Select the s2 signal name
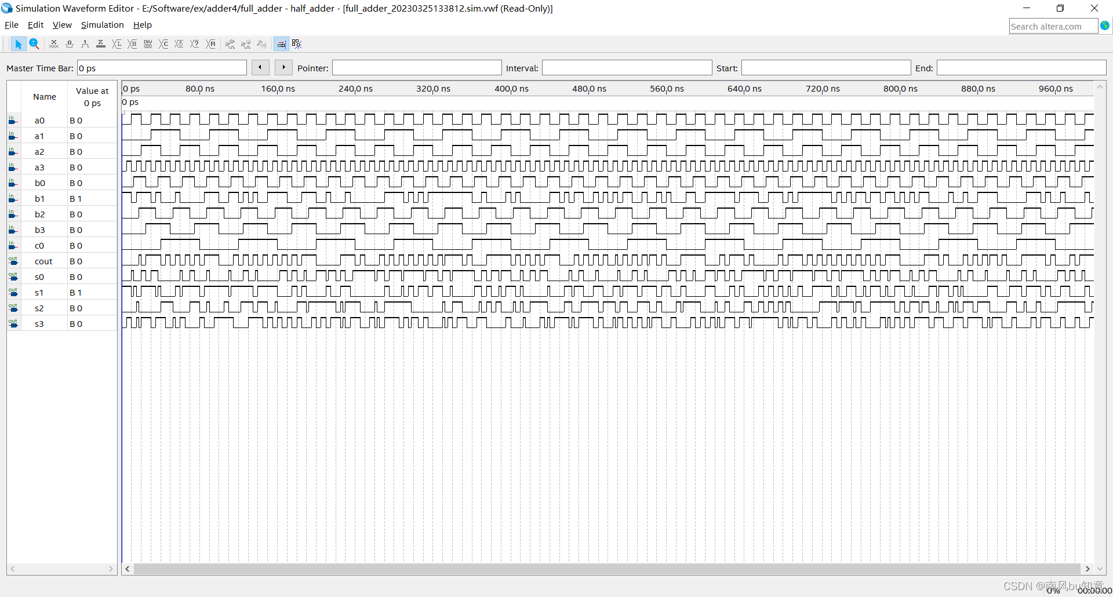 coord(39,308)
